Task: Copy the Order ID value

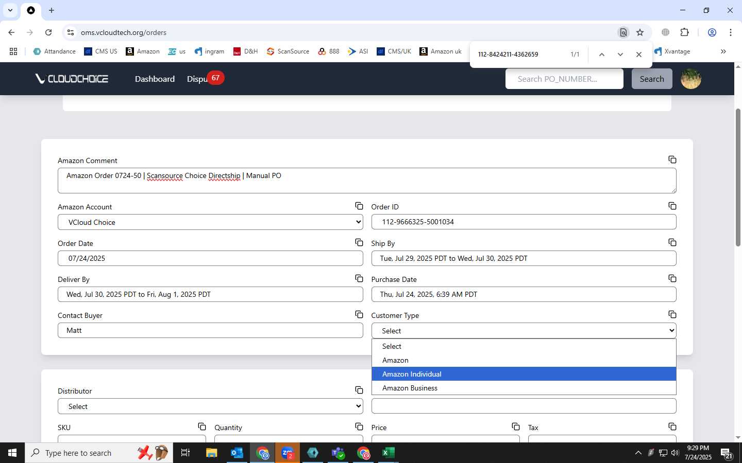Action: point(672,206)
